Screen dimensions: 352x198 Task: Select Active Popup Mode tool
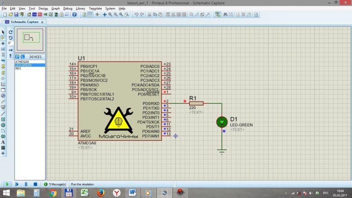pyautogui.click(x=3, y=90)
